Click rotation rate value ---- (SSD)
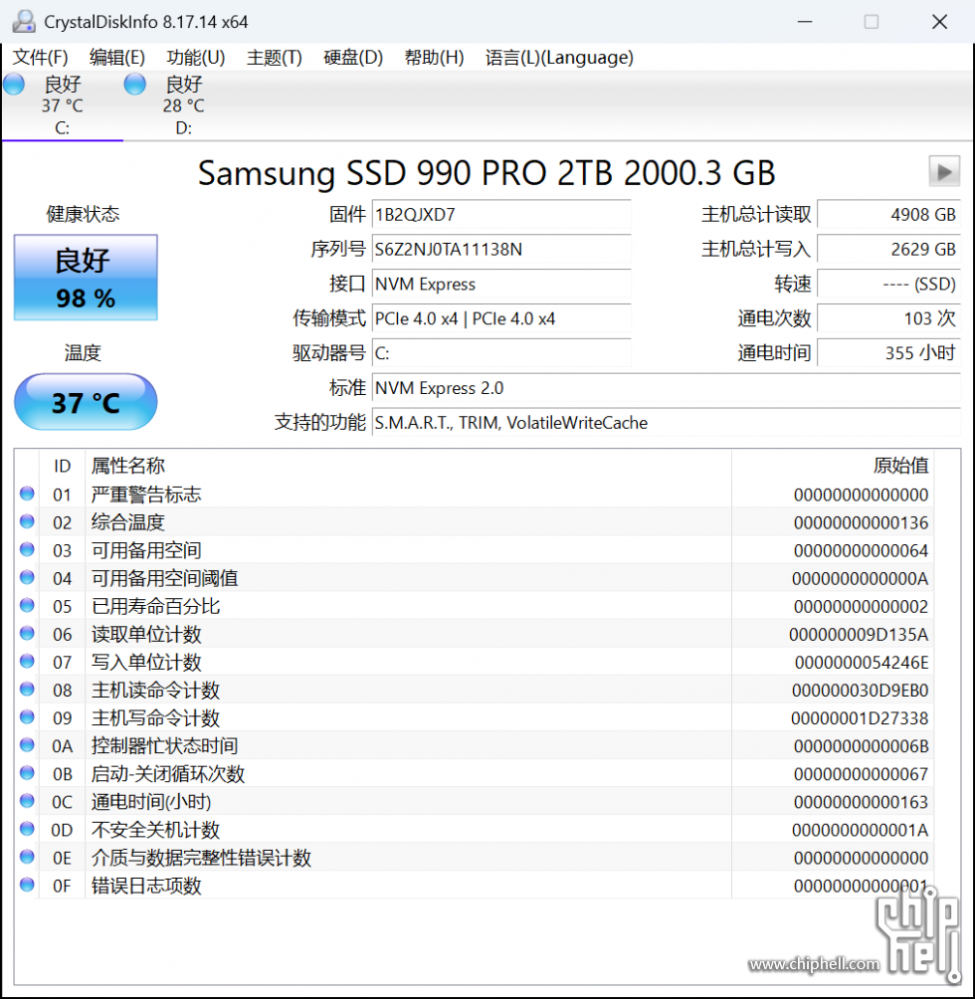The width and height of the screenshot is (975, 999). point(889,284)
